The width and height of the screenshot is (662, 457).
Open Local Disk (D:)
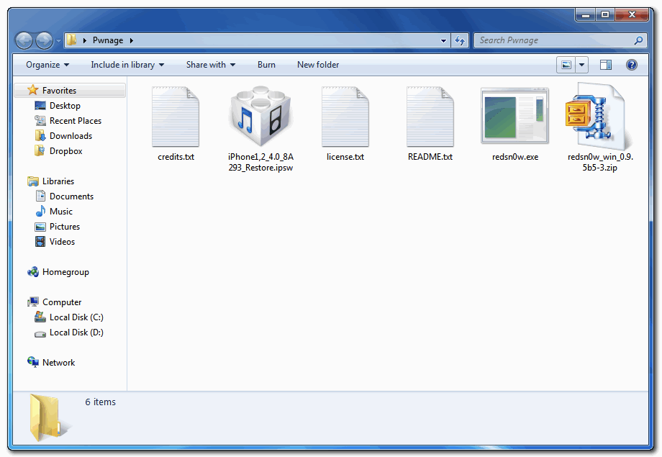pyautogui.click(x=69, y=332)
